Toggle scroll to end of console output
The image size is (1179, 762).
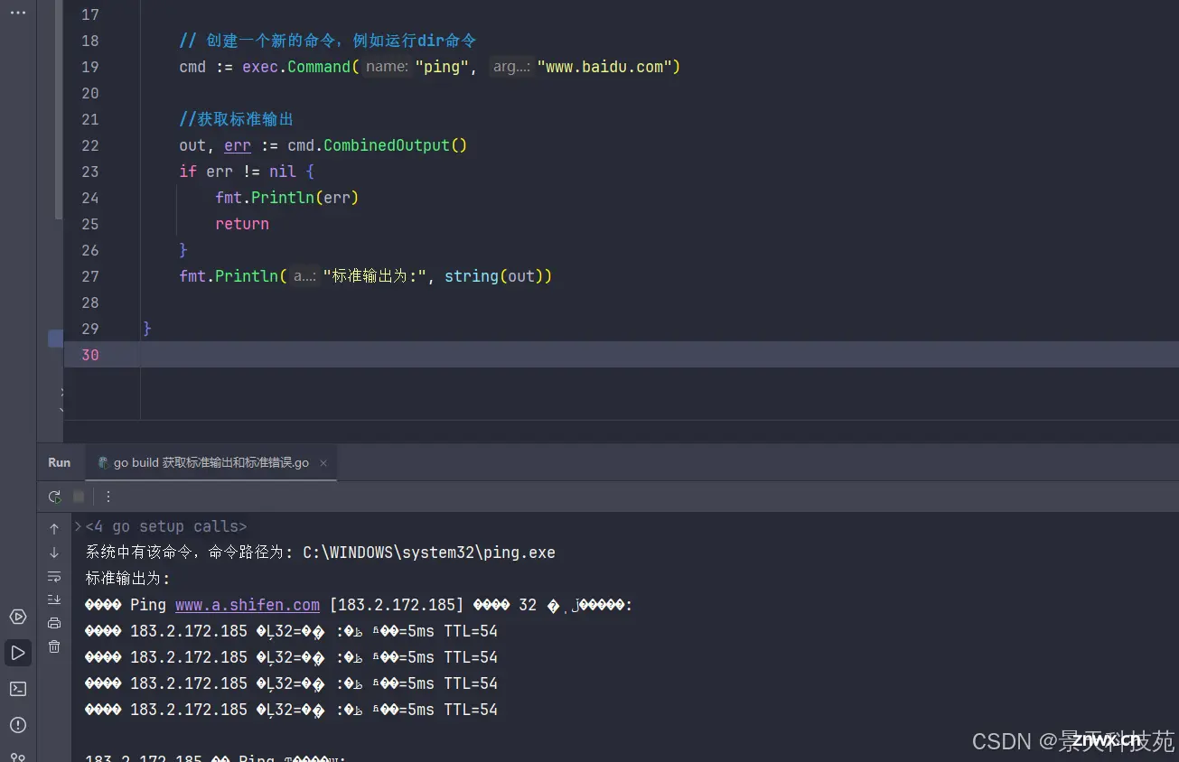(54, 599)
